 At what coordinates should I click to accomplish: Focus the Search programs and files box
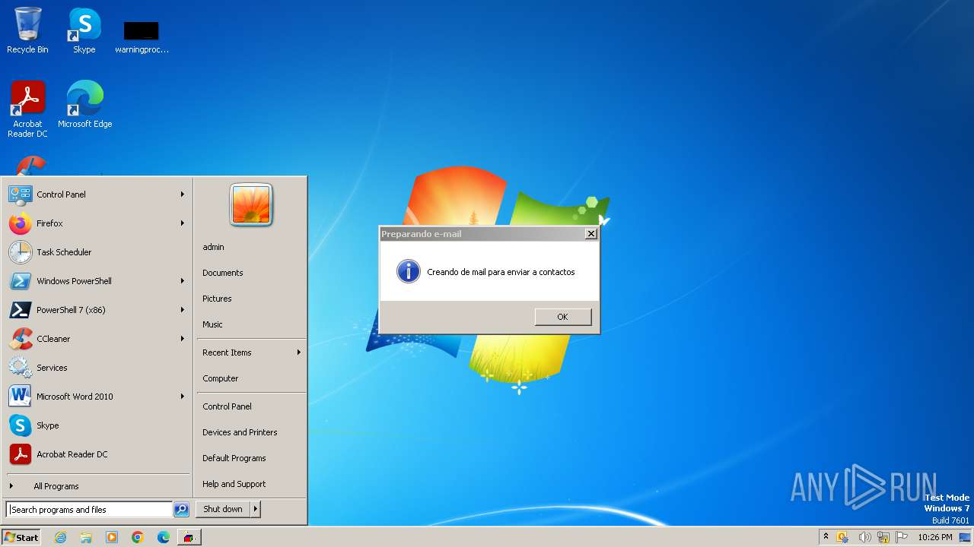click(89, 510)
